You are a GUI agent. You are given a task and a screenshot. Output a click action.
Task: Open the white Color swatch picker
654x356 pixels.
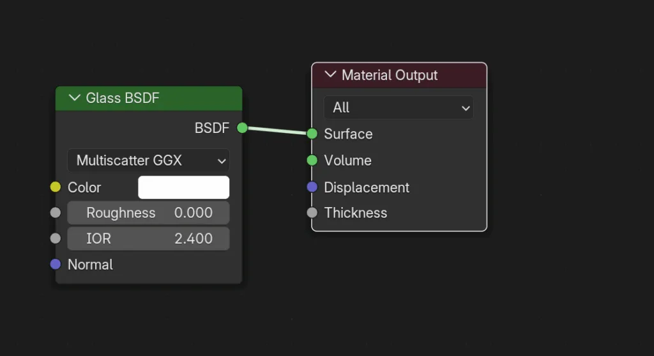tap(183, 187)
